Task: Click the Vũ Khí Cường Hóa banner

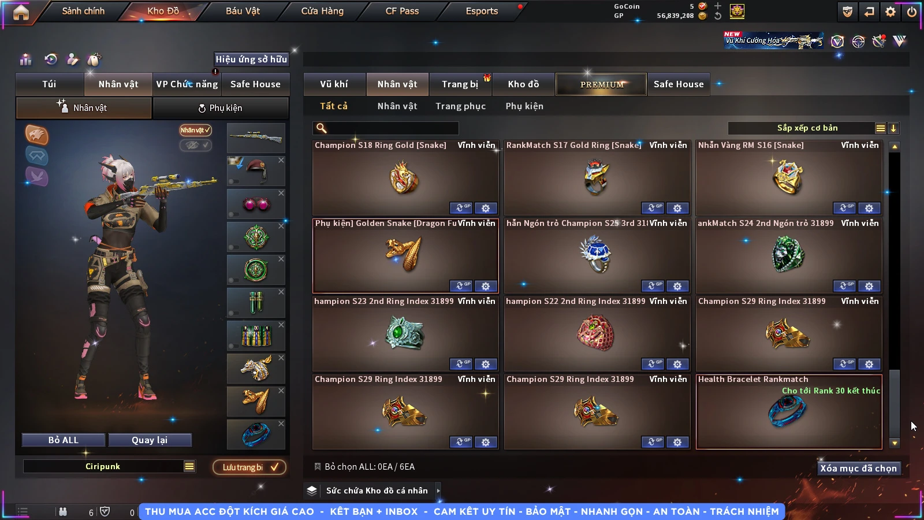Action: pyautogui.click(x=773, y=40)
